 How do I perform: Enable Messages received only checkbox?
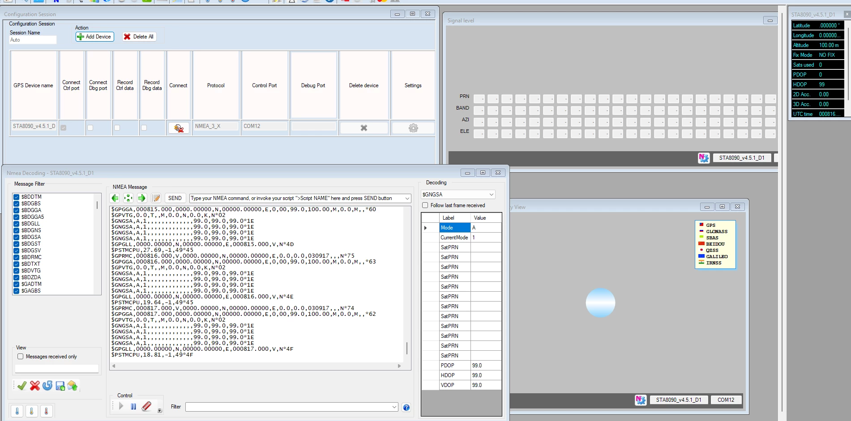tap(21, 357)
